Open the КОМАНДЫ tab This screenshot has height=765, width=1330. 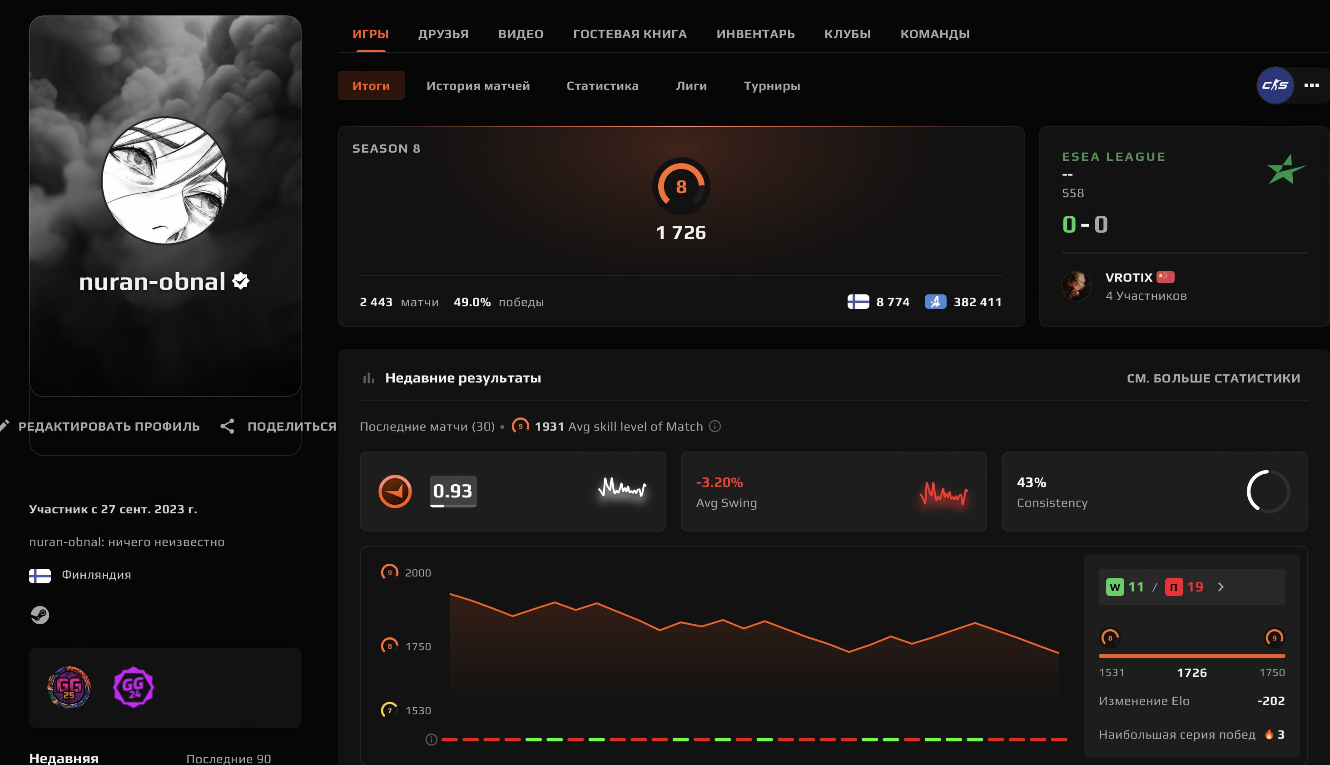[935, 34]
